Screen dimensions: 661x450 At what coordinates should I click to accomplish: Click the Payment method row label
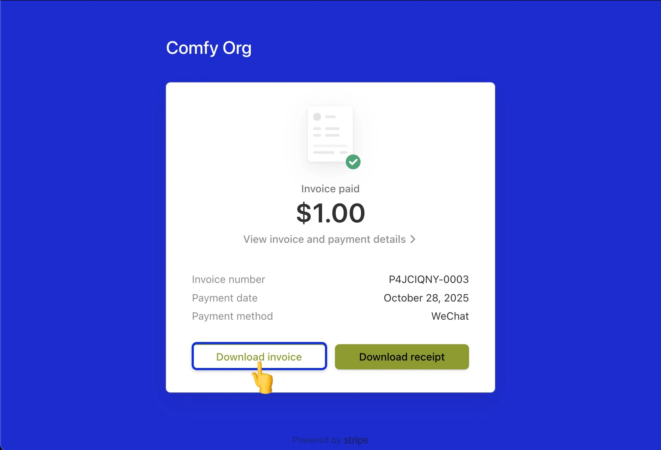(x=232, y=316)
